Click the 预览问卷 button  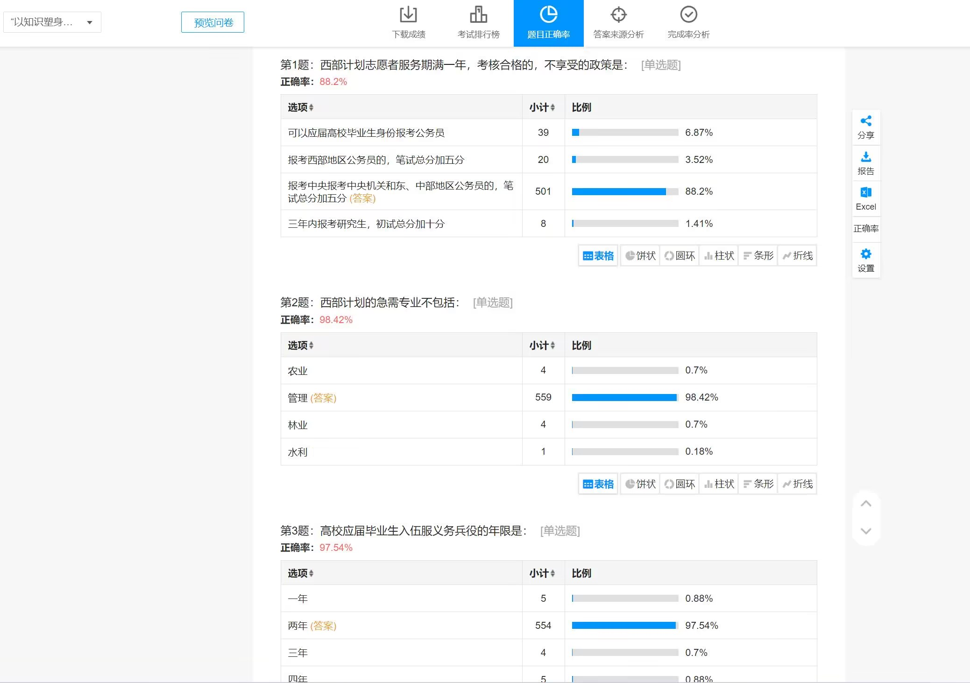click(212, 22)
